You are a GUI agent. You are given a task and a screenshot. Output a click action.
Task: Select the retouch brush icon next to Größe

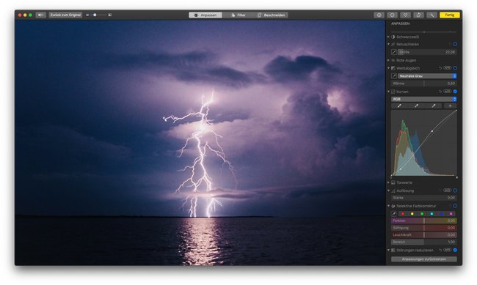tap(394, 52)
